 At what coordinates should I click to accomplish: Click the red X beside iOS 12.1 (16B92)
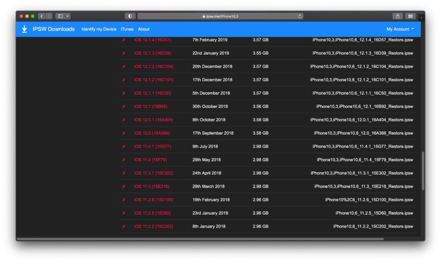coord(124,106)
